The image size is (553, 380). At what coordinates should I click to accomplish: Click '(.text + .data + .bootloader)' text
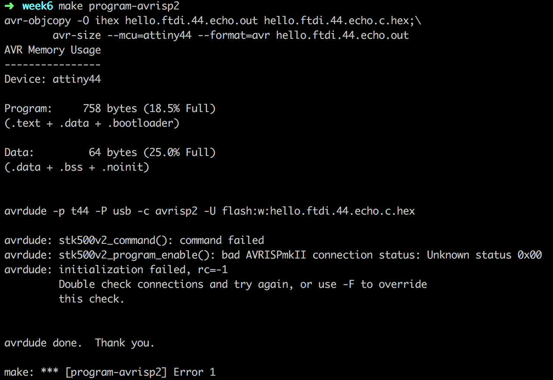tap(92, 123)
